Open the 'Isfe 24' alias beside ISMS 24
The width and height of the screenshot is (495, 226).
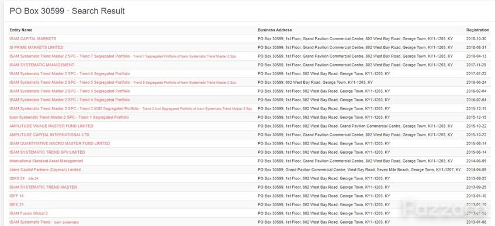coord(33,179)
